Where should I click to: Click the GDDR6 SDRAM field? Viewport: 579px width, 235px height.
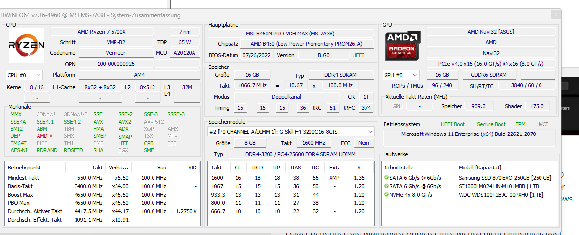tap(489, 75)
